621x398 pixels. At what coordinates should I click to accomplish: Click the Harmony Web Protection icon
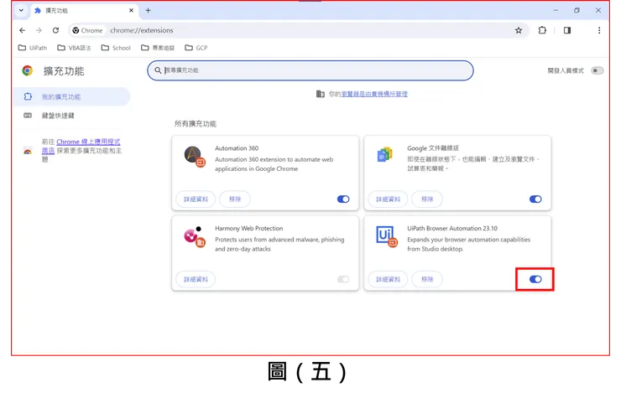pos(195,236)
